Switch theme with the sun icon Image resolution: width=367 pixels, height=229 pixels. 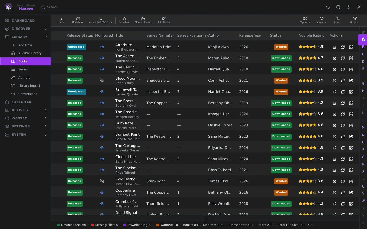349,7
